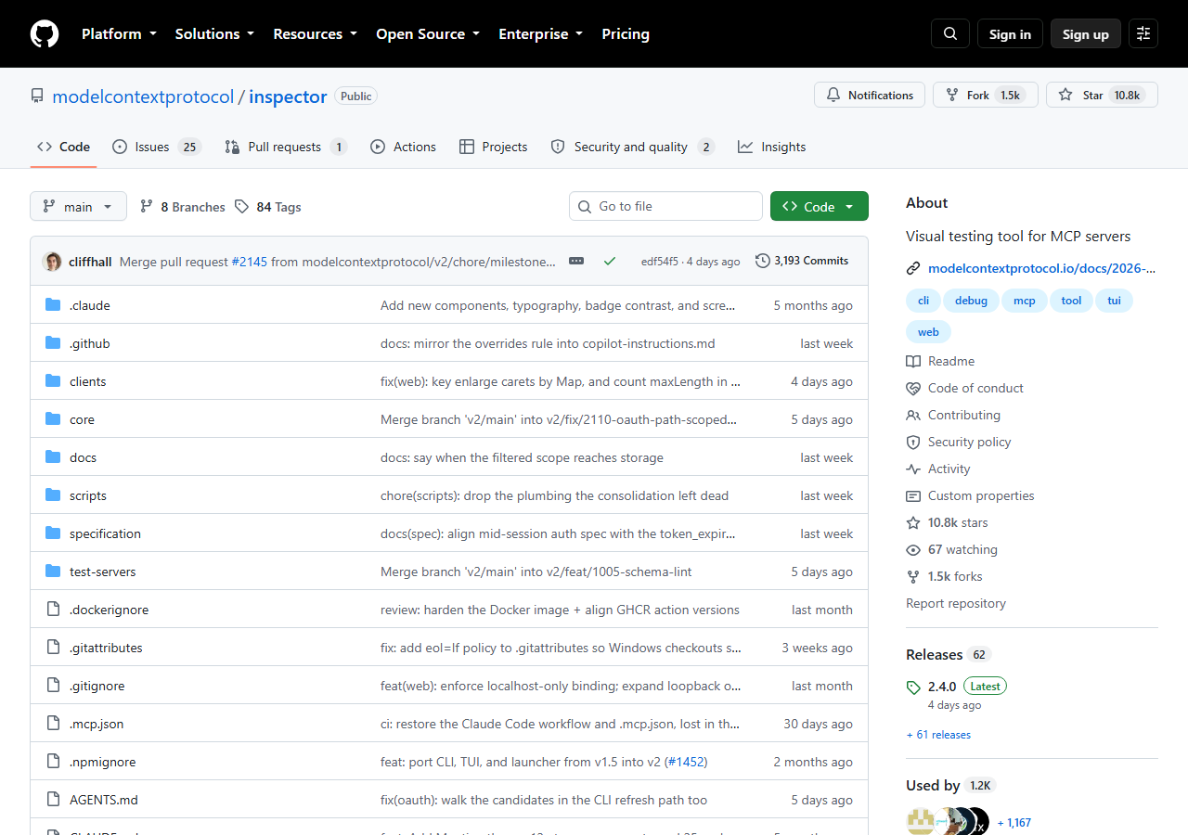Open the Issues tab
The width and height of the screenshot is (1188, 835).
157,147
